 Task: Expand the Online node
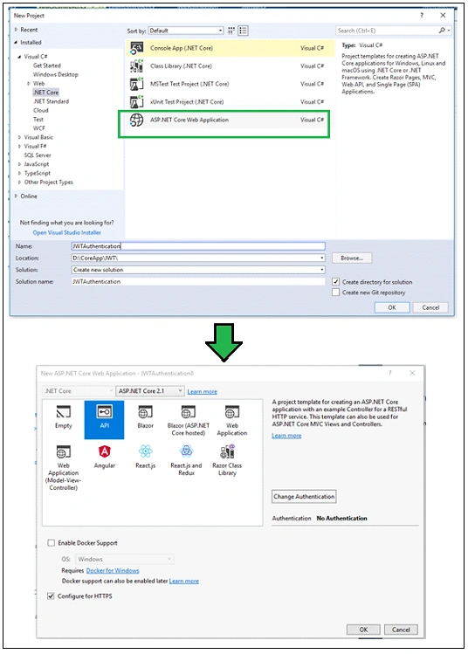(16, 196)
